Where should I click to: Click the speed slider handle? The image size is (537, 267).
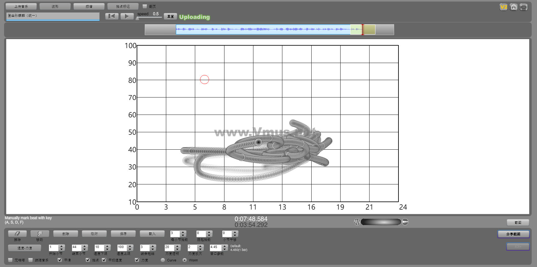(138, 18)
